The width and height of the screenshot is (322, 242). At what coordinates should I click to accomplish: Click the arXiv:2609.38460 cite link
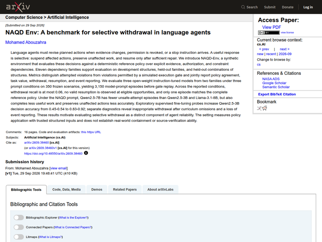point(36,143)
